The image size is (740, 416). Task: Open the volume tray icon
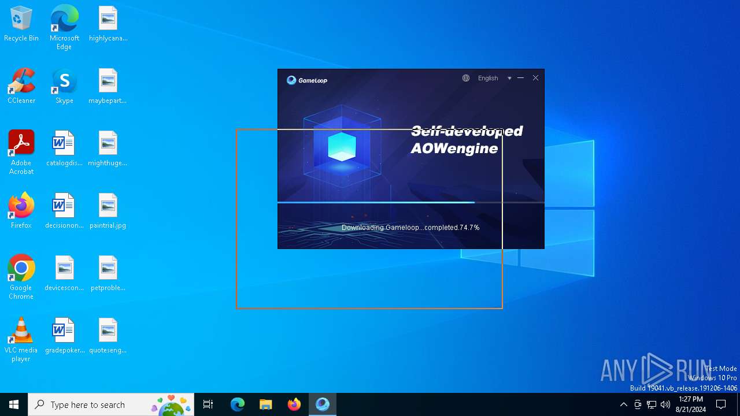665,404
